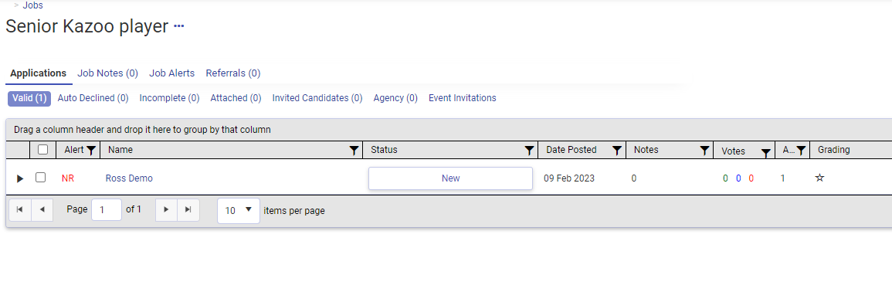Viewport: 892px width, 292px height.
Task: Go to the first page
Action: pos(20,209)
